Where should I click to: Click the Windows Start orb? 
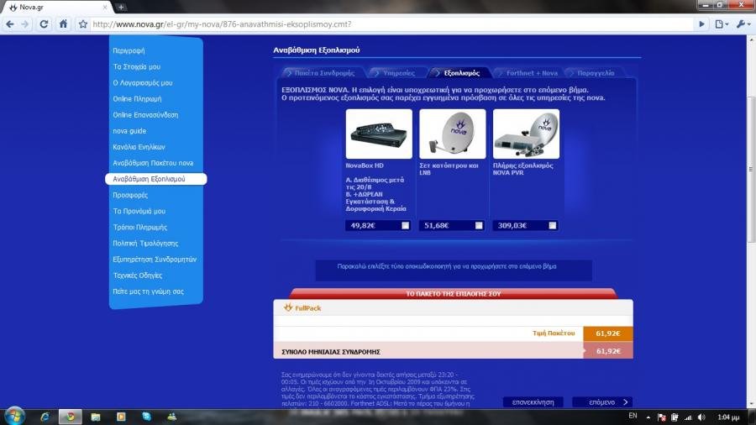coord(15,416)
